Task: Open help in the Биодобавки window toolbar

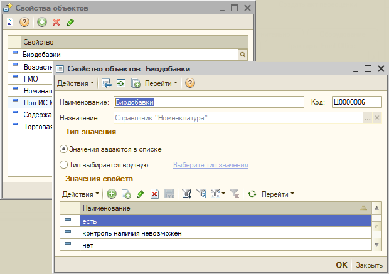Action: click(x=189, y=83)
